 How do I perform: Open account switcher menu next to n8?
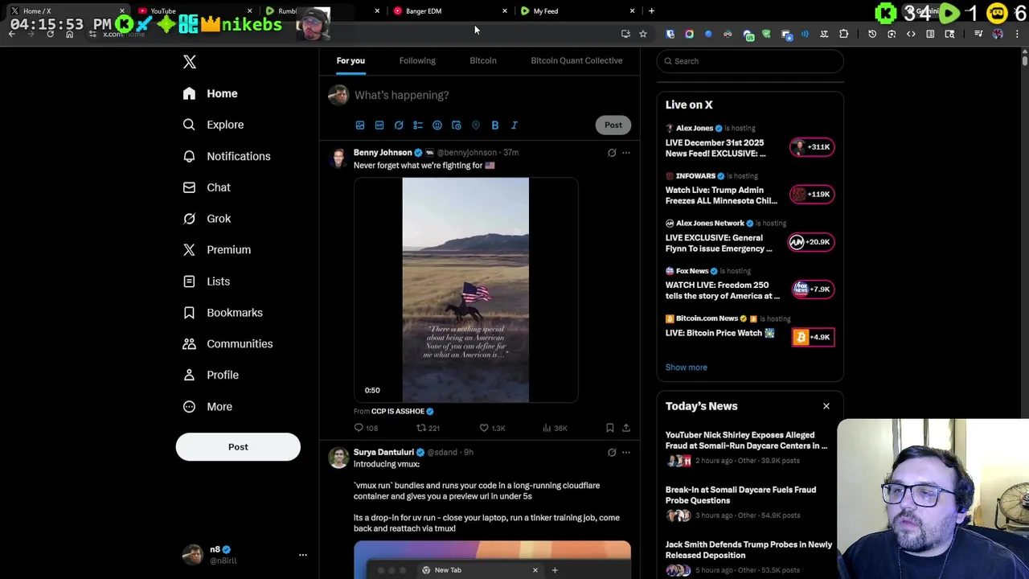click(303, 555)
